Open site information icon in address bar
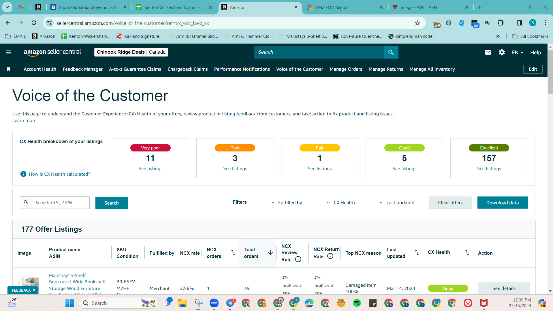Image resolution: width=553 pixels, height=311 pixels. tap(50, 23)
